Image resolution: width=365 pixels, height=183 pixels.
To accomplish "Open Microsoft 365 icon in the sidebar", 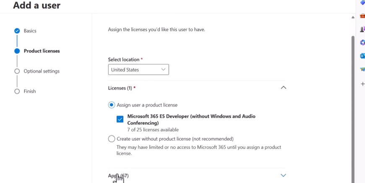I will [x=362, y=43].
